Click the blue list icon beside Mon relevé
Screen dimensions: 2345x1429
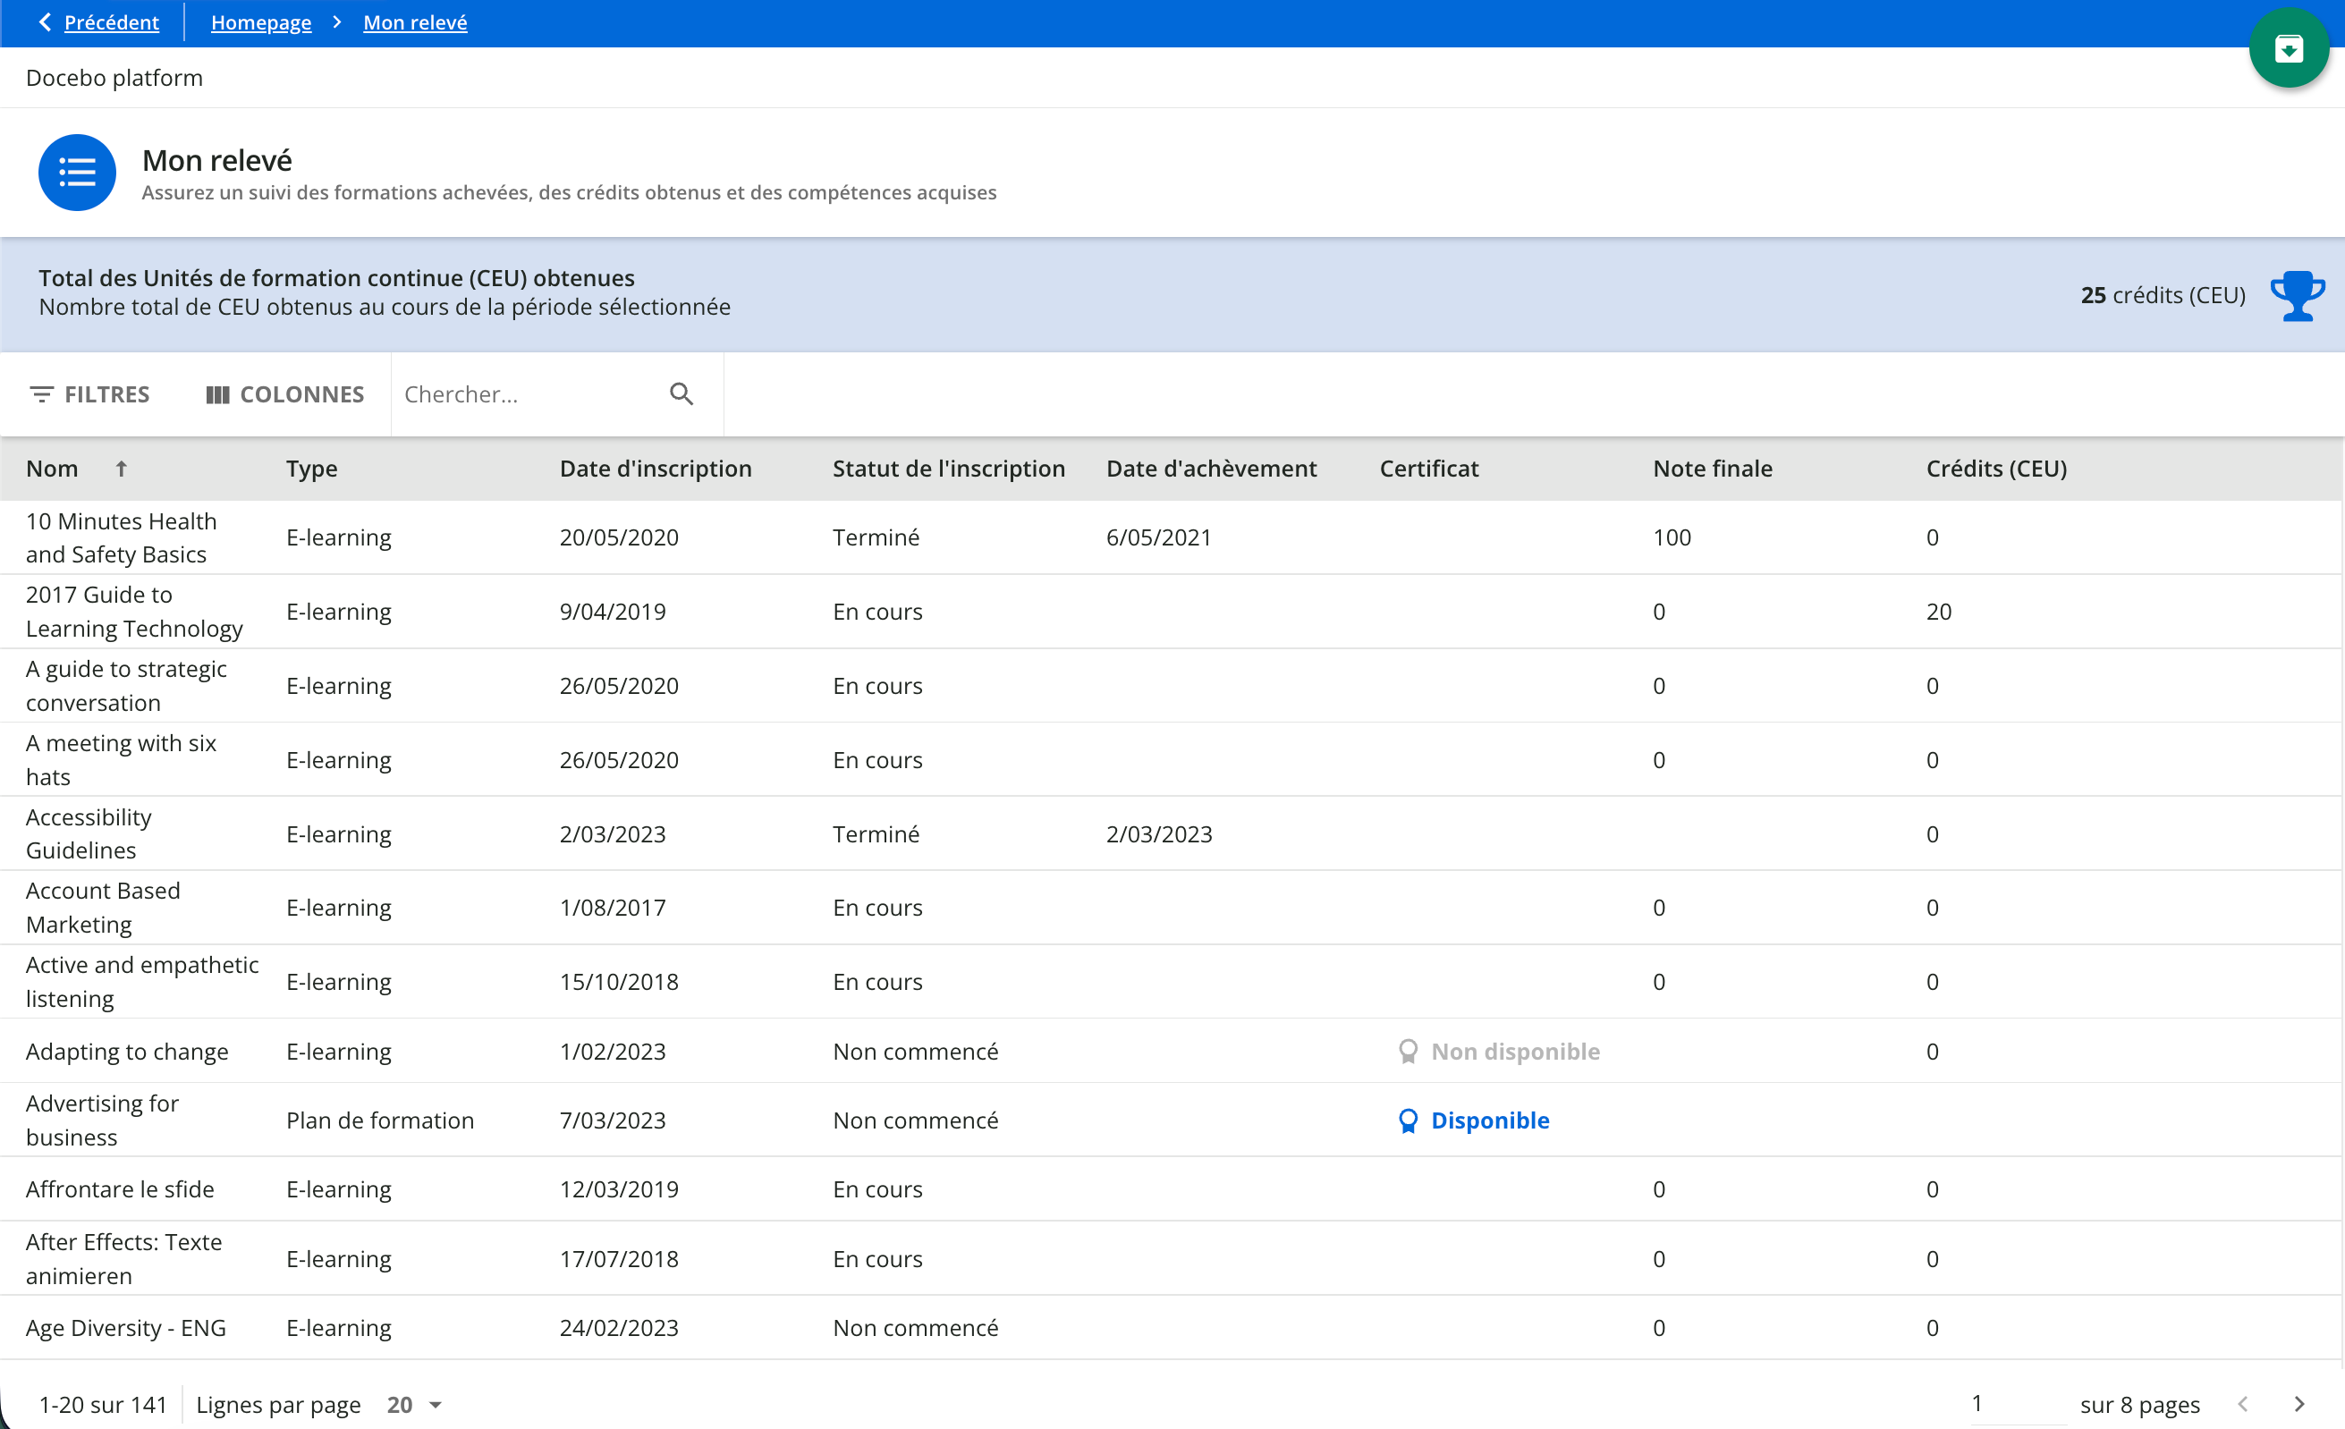point(77,173)
